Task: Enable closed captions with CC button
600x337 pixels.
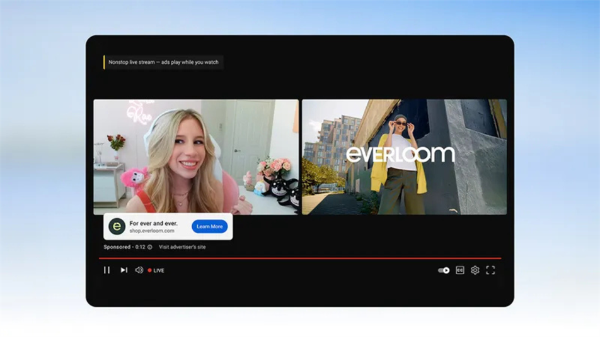Action: 459,270
